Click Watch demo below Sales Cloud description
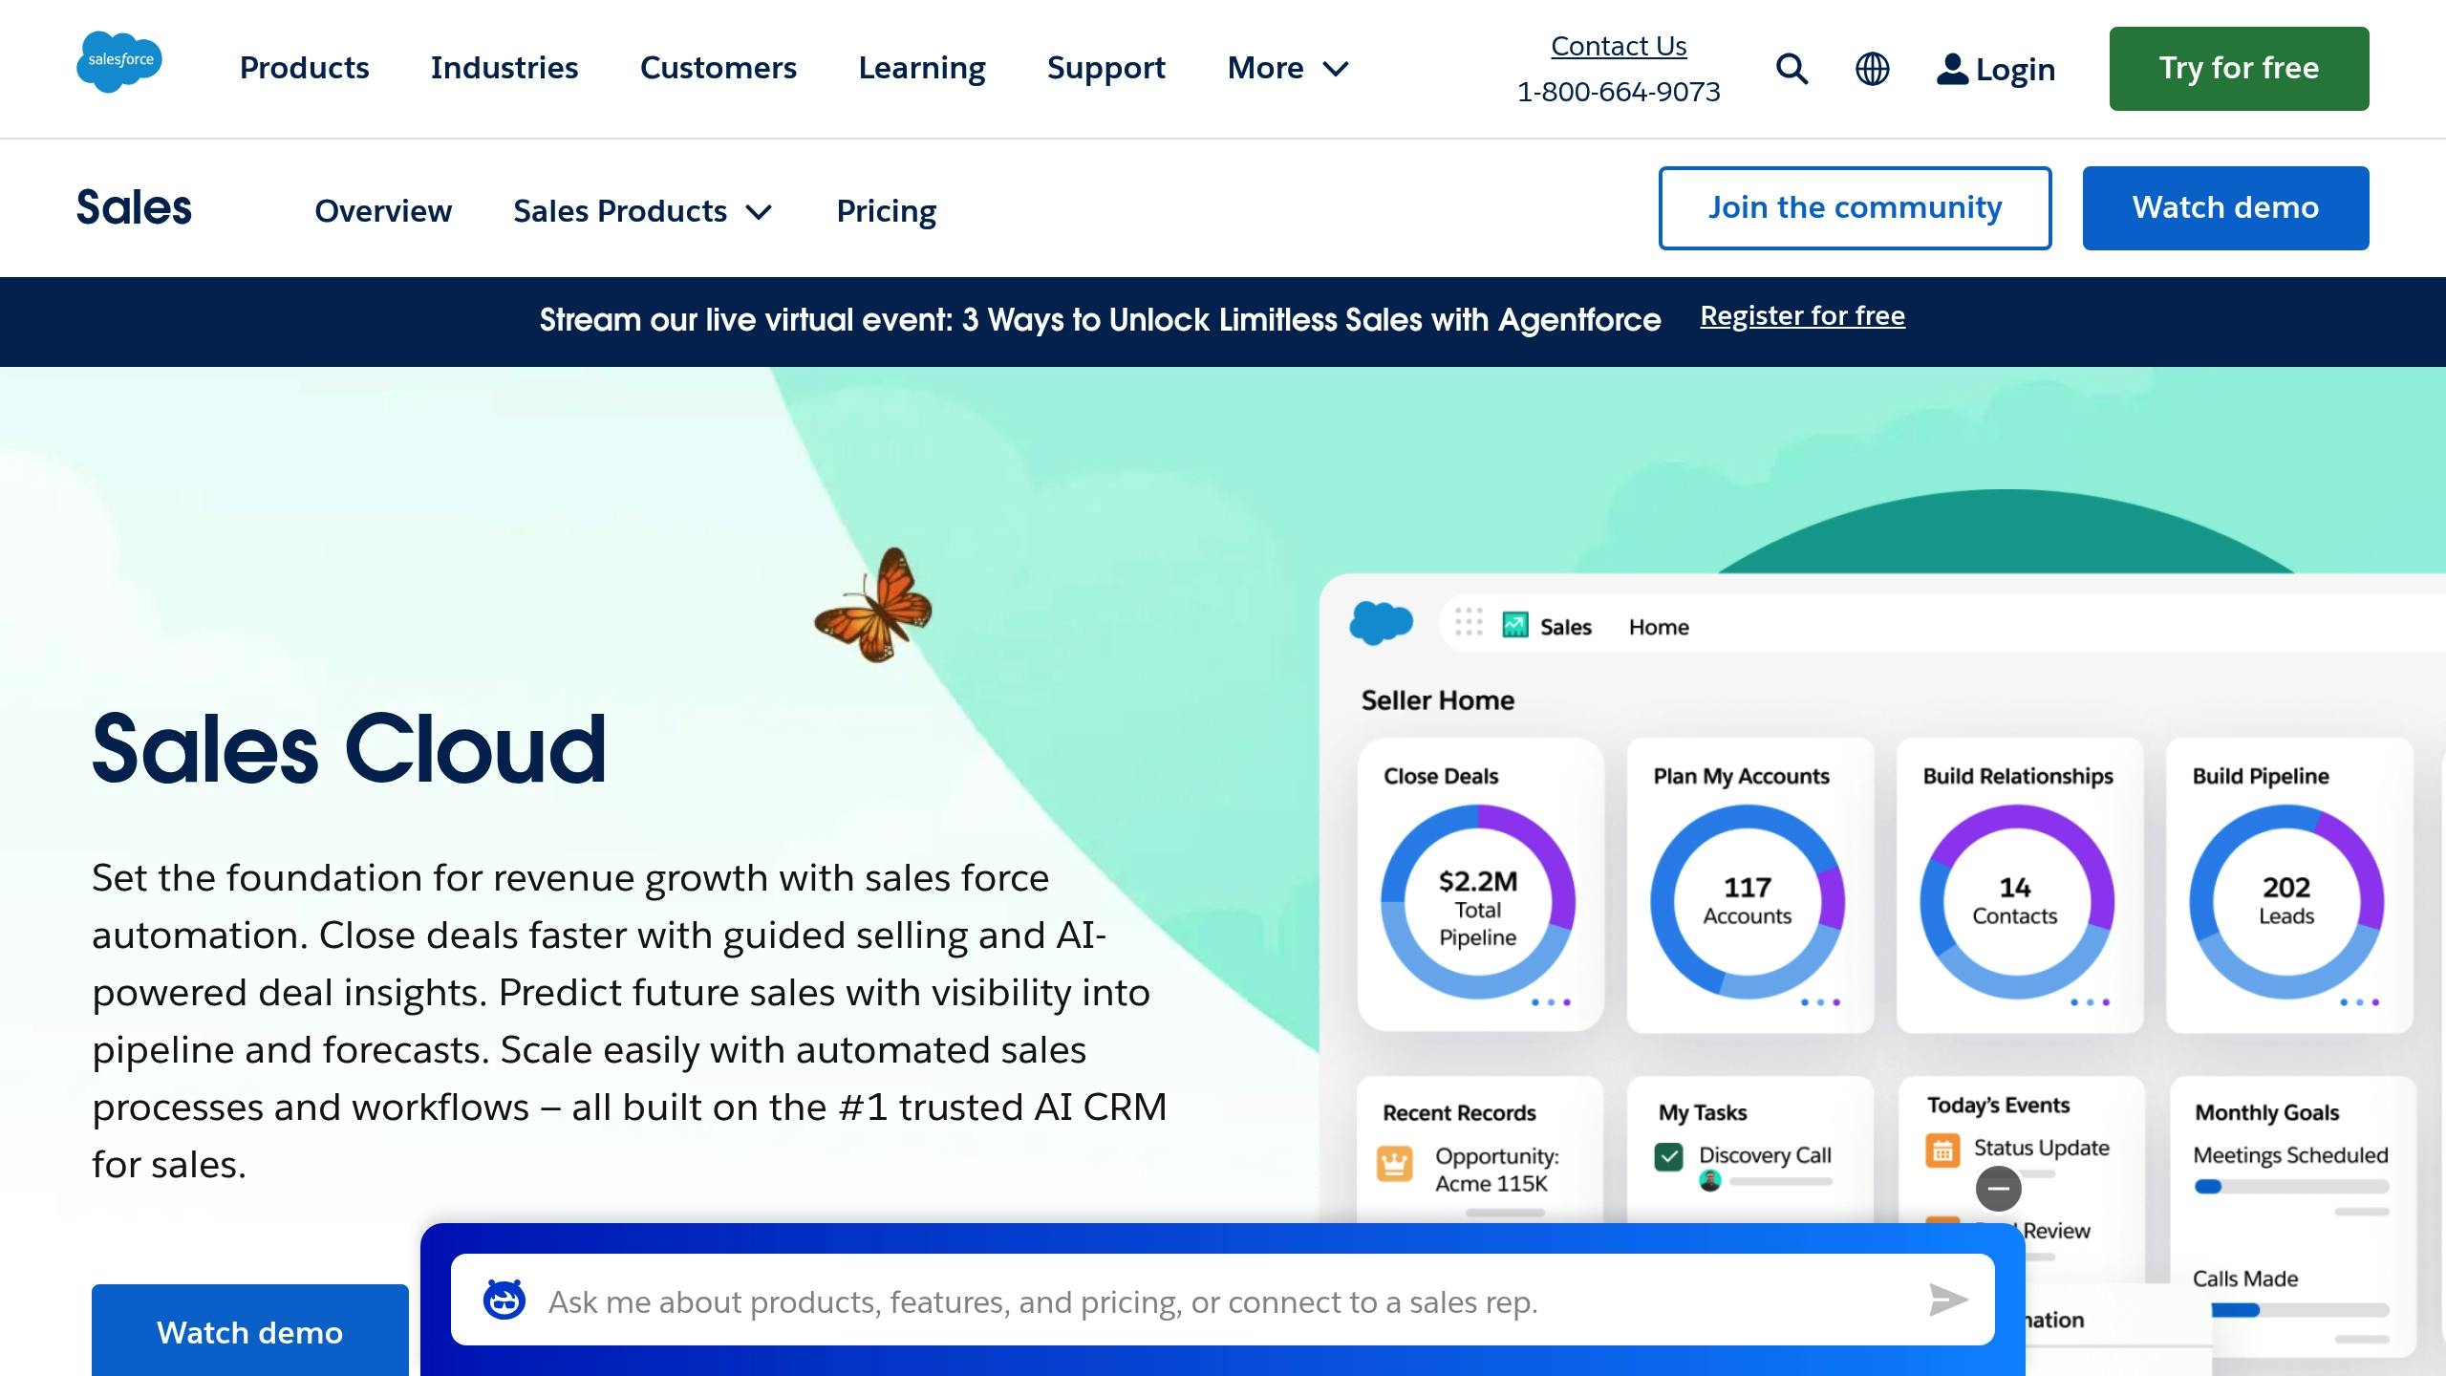The height and width of the screenshot is (1376, 2446). (x=250, y=1331)
